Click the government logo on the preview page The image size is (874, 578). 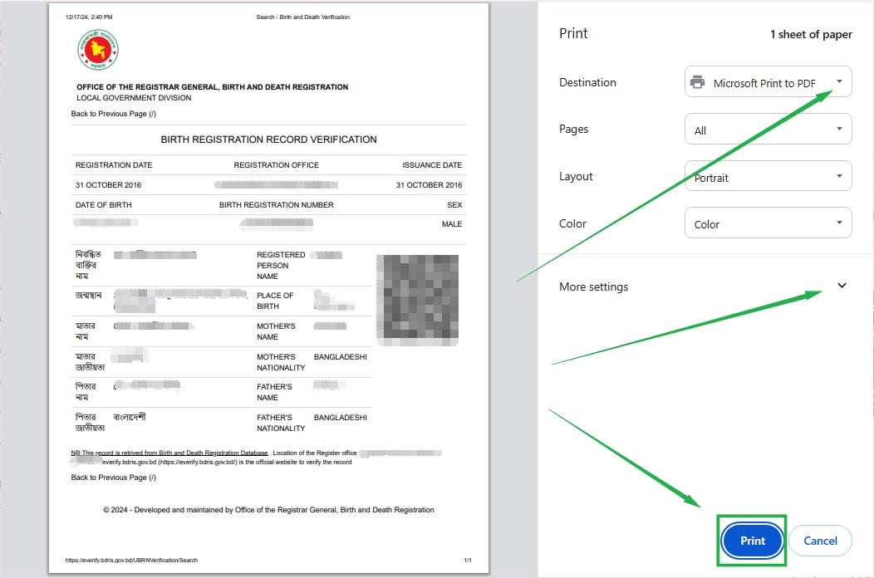pyautogui.click(x=98, y=50)
